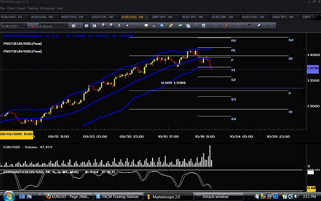Click the EUR/USD Volume 47,453 label
This screenshot has width=321, height=201.
[28, 147]
